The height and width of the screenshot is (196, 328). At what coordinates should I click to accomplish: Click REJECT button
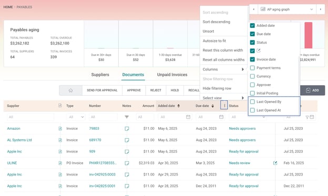click(156, 90)
